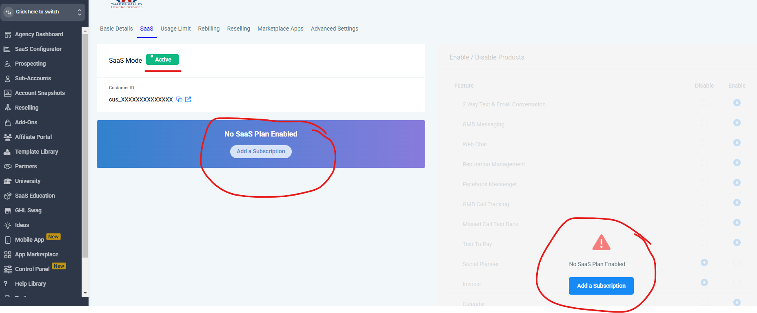Select Enable for Missed Call Text Back

coord(737,223)
